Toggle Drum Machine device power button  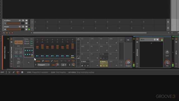pyautogui.click(x=11, y=39)
